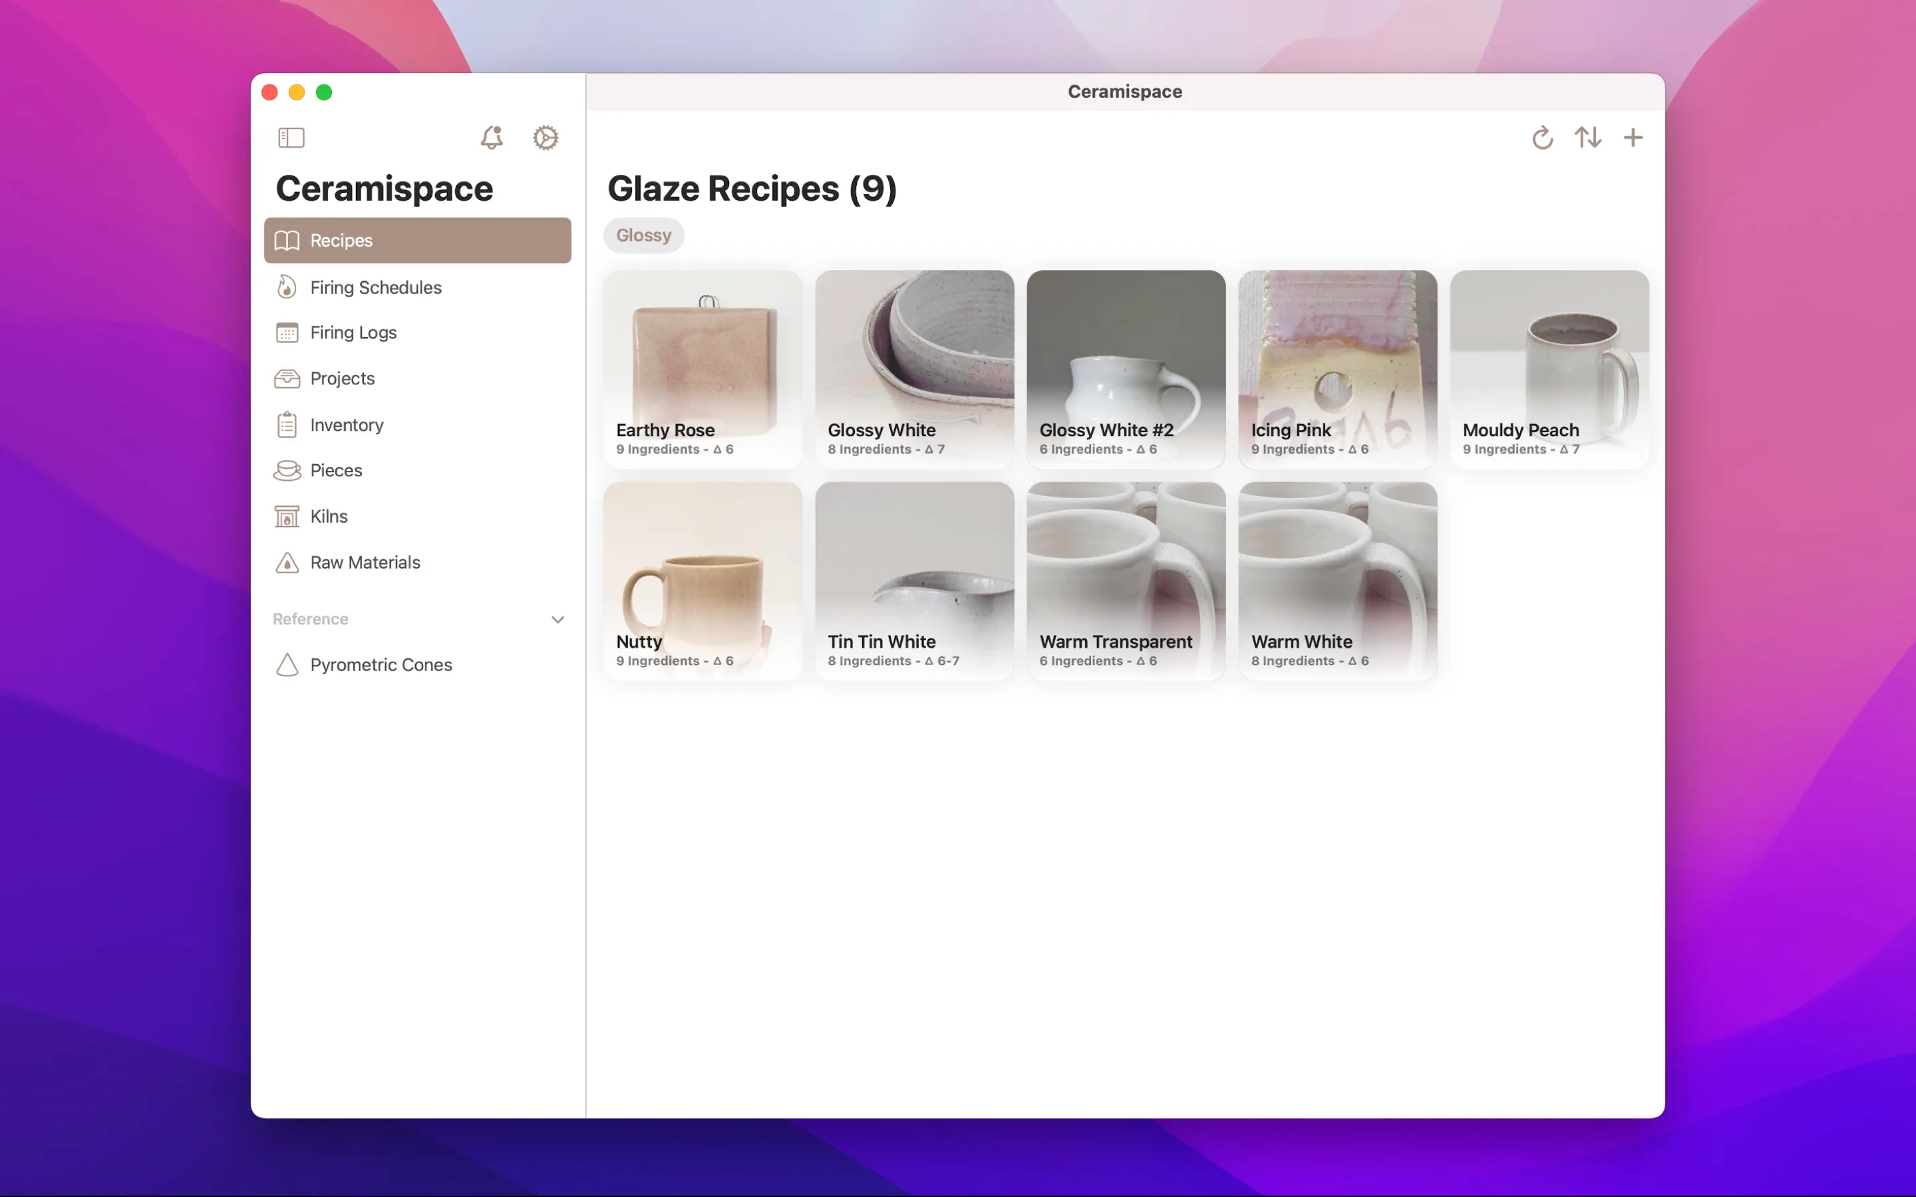Open Pyrometric Cones reference

coord(381,665)
